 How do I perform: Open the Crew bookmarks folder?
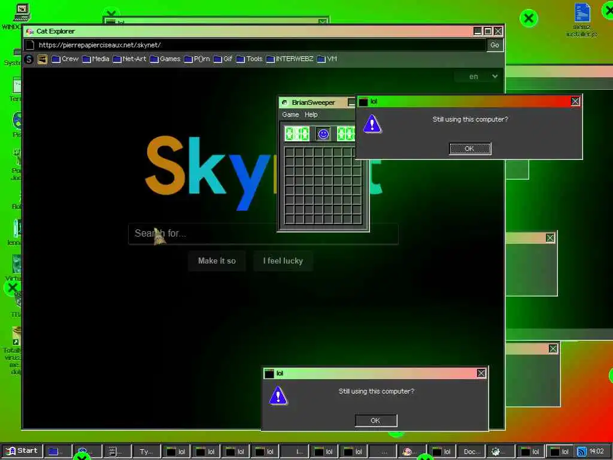pos(65,59)
